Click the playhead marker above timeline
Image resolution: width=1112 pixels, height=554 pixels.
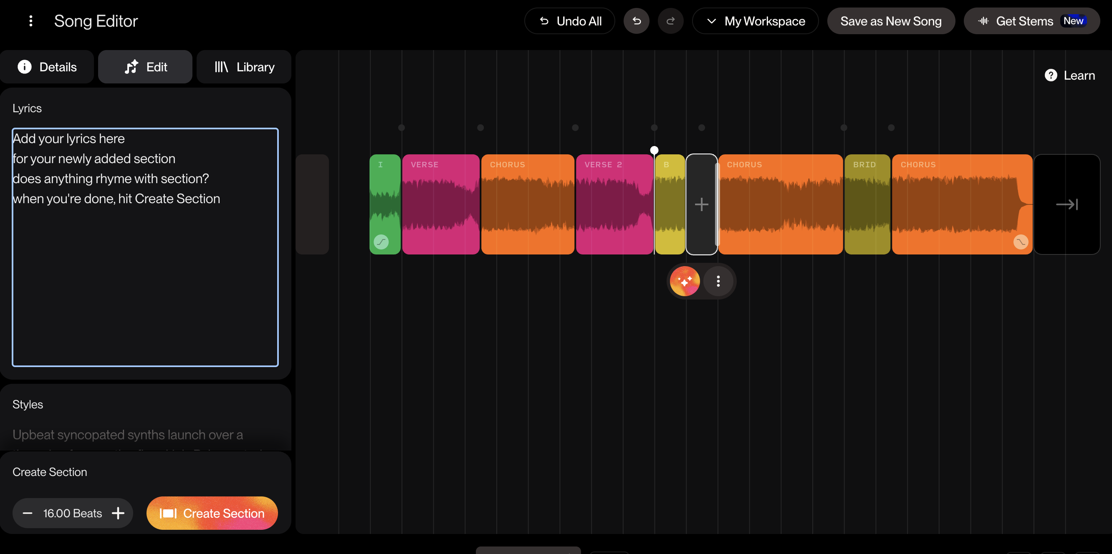pyautogui.click(x=655, y=150)
